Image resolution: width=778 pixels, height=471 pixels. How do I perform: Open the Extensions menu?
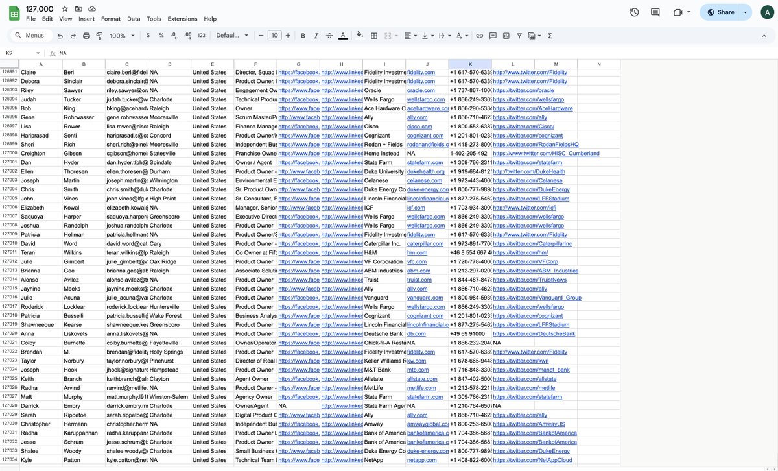182,19
